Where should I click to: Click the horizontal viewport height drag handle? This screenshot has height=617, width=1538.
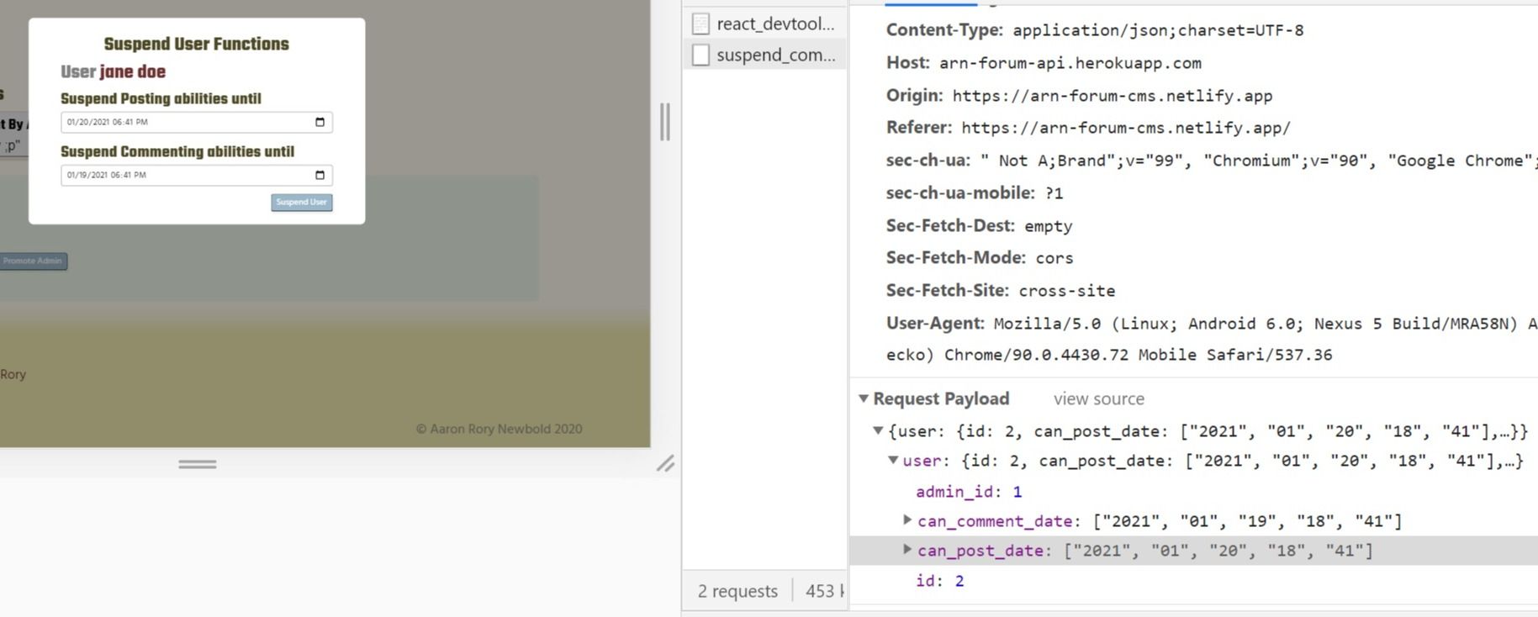tap(198, 464)
